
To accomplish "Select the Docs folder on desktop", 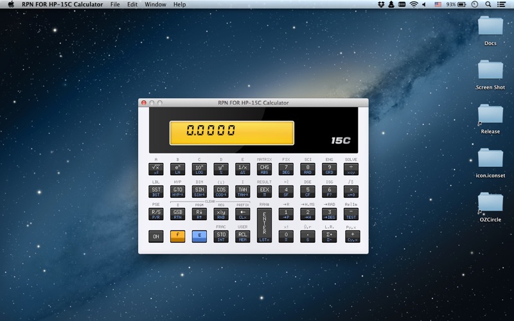I will 490,31.
